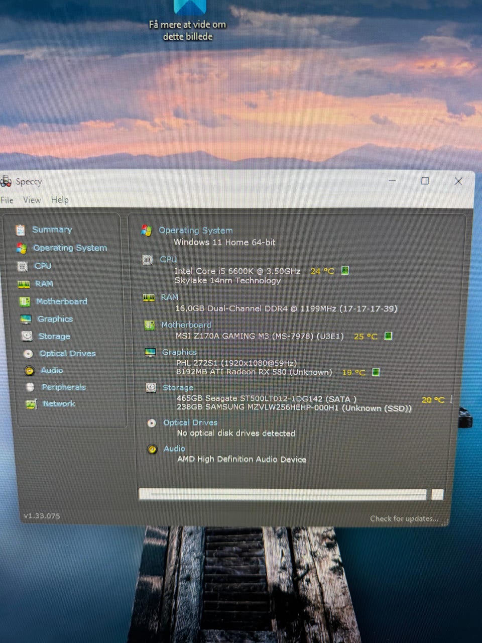
Task: Click 'Skylake 14nm Technology' text
Action: click(227, 280)
